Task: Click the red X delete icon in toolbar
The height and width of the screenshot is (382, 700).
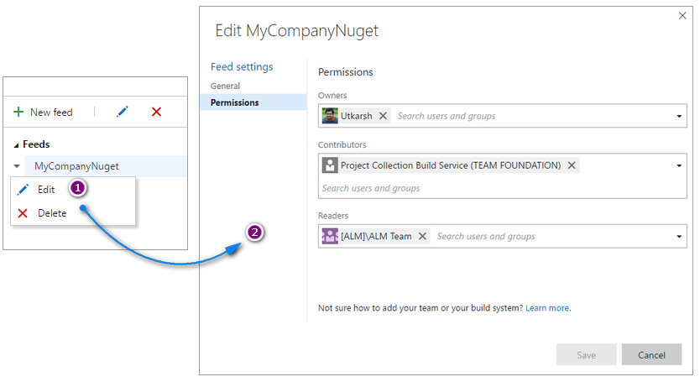Action: pyautogui.click(x=156, y=112)
